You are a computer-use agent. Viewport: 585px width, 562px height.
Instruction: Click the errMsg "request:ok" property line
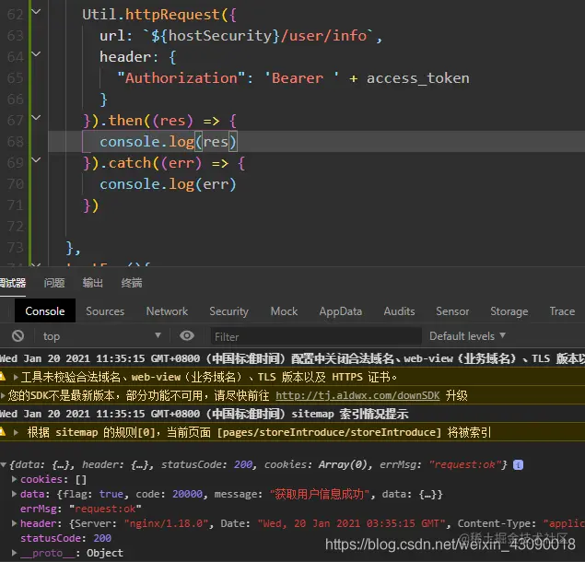click(80, 509)
